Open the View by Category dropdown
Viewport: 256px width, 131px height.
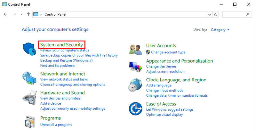click(x=220, y=30)
